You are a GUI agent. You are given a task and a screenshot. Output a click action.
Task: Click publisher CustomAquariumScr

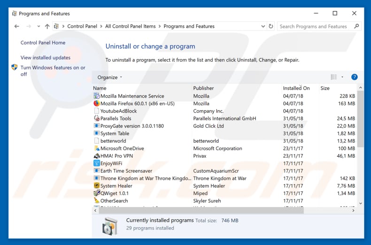tap(216, 171)
